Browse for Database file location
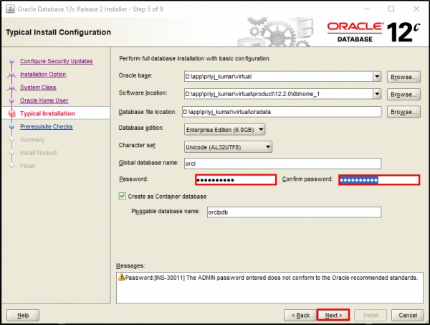Screen dimensions: 430x325 coord(403,112)
